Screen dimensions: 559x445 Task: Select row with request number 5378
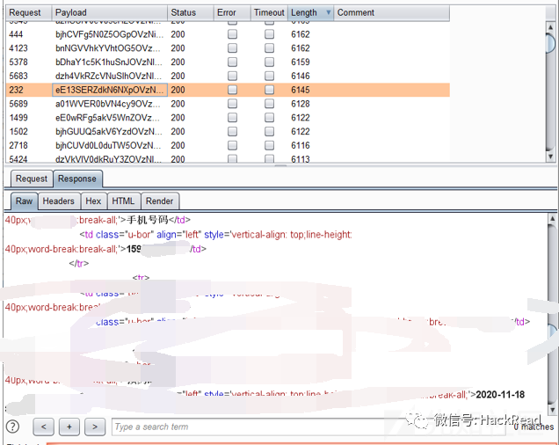click(228, 62)
